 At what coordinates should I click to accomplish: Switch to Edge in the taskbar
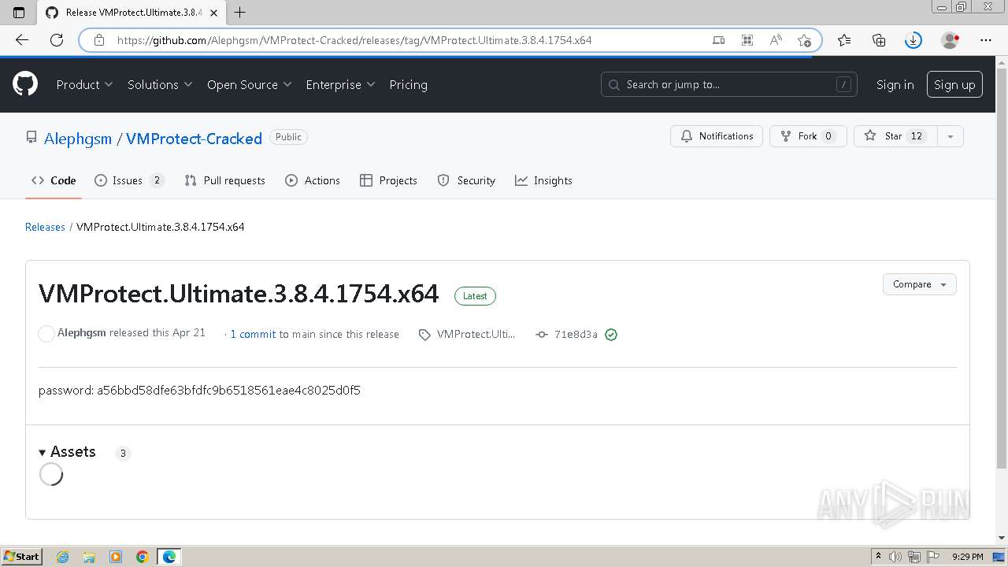click(169, 557)
